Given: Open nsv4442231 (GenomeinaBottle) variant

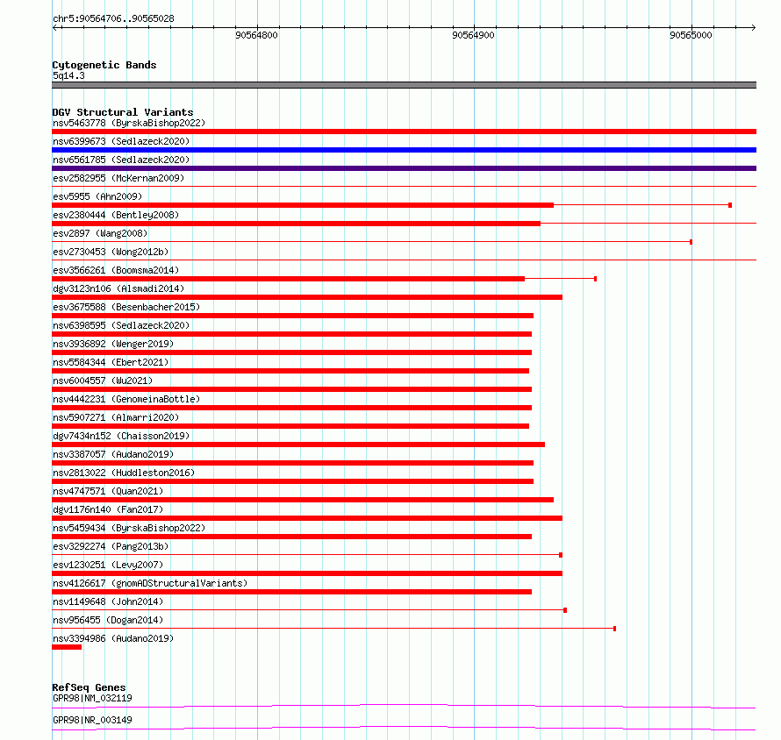Looking at the screenshot, I should (126, 399).
